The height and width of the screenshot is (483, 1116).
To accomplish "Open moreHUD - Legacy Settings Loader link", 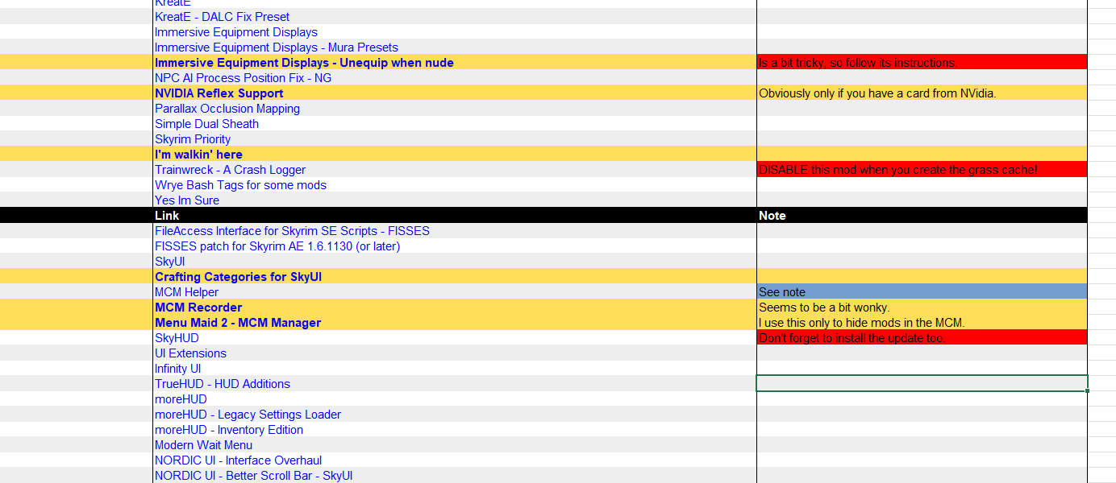I will point(248,415).
